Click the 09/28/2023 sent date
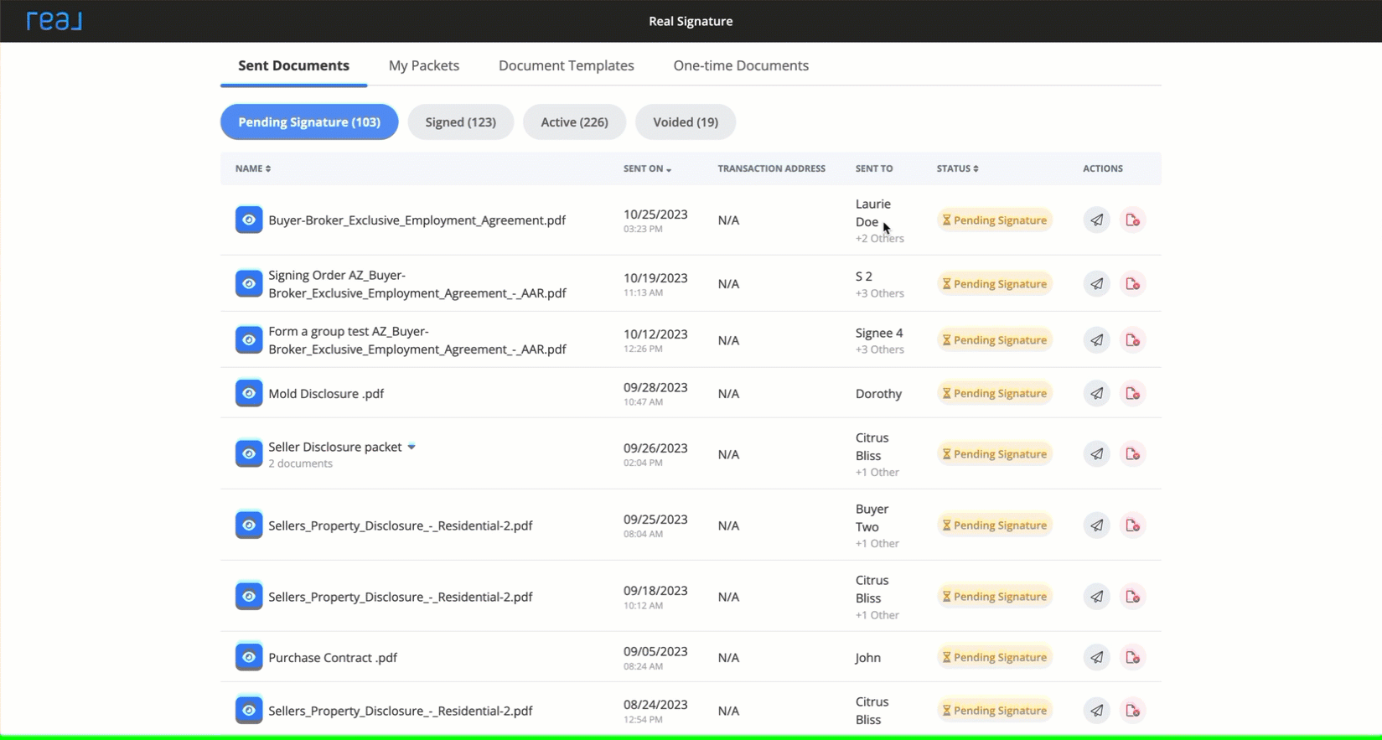The width and height of the screenshot is (1382, 740). (655, 388)
